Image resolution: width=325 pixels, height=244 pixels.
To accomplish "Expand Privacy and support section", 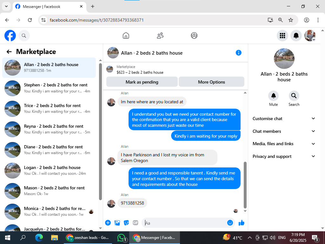I will (x=284, y=156).
